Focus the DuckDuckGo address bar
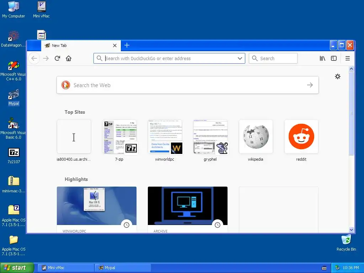This screenshot has width=364, height=273. 170,58
